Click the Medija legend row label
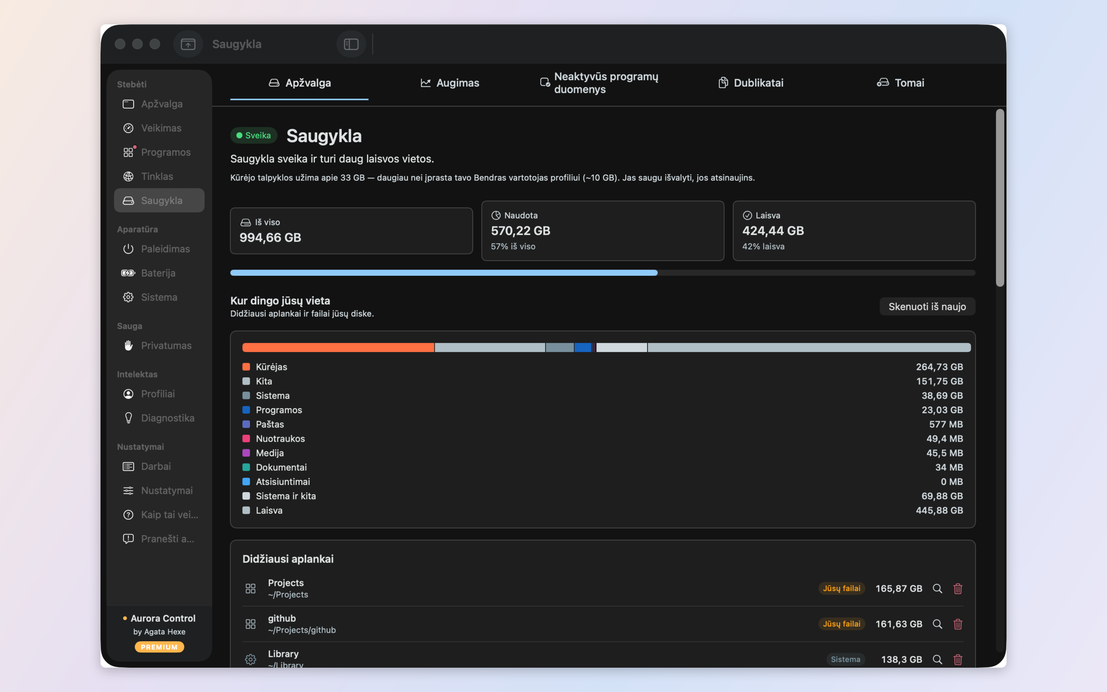 270,453
